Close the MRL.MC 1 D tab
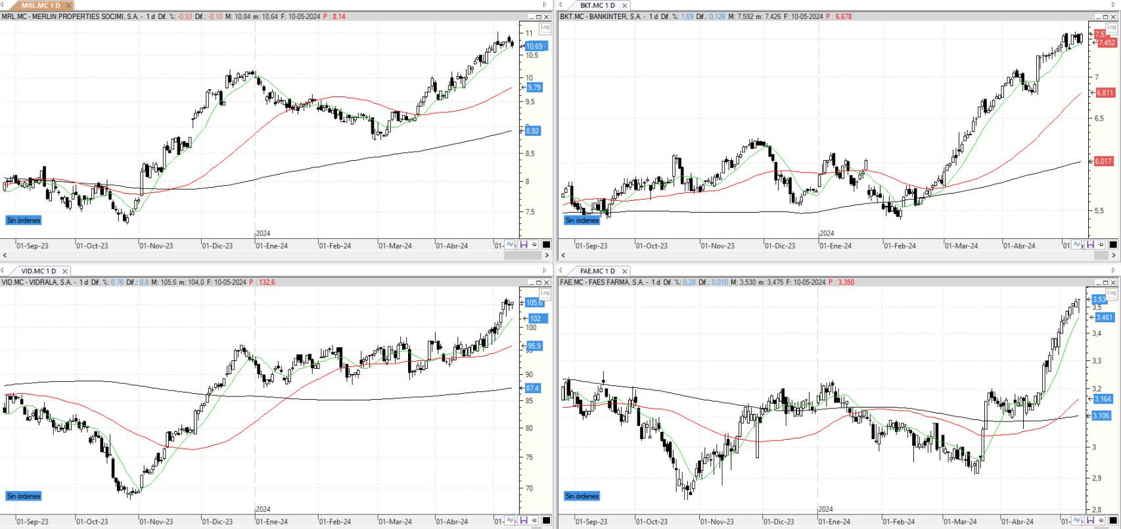The width and height of the screenshot is (1121, 529). (69, 5)
